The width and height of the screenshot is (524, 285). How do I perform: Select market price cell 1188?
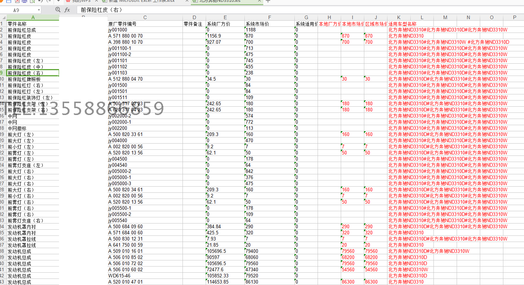[x=269, y=30]
